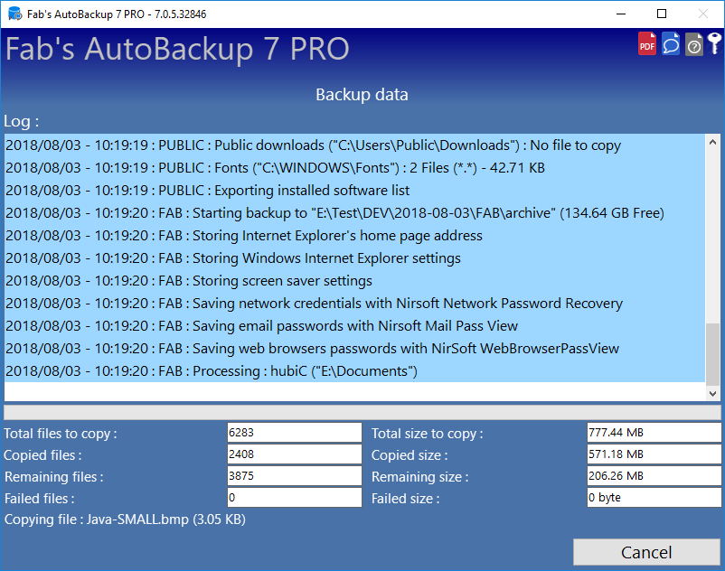Select the Total files to copy field
The image size is (725, 571).
tap(294, 434)
